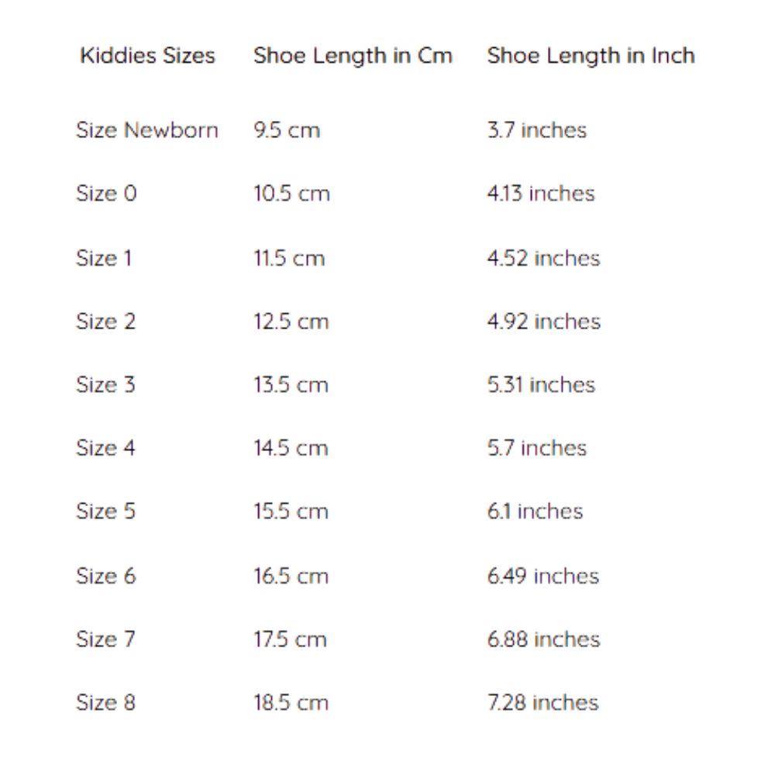Select the Size 5 row label

coord(105,511)
